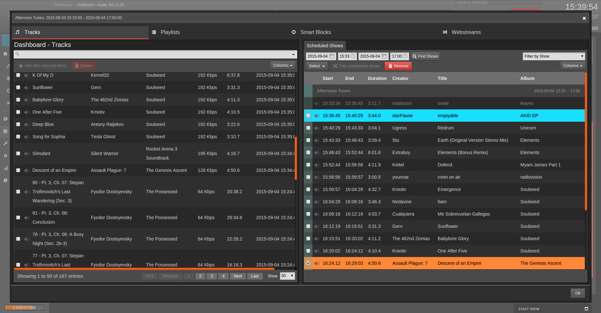
Task: Check the box for Babylone Glory track
Action: [18, 100]
